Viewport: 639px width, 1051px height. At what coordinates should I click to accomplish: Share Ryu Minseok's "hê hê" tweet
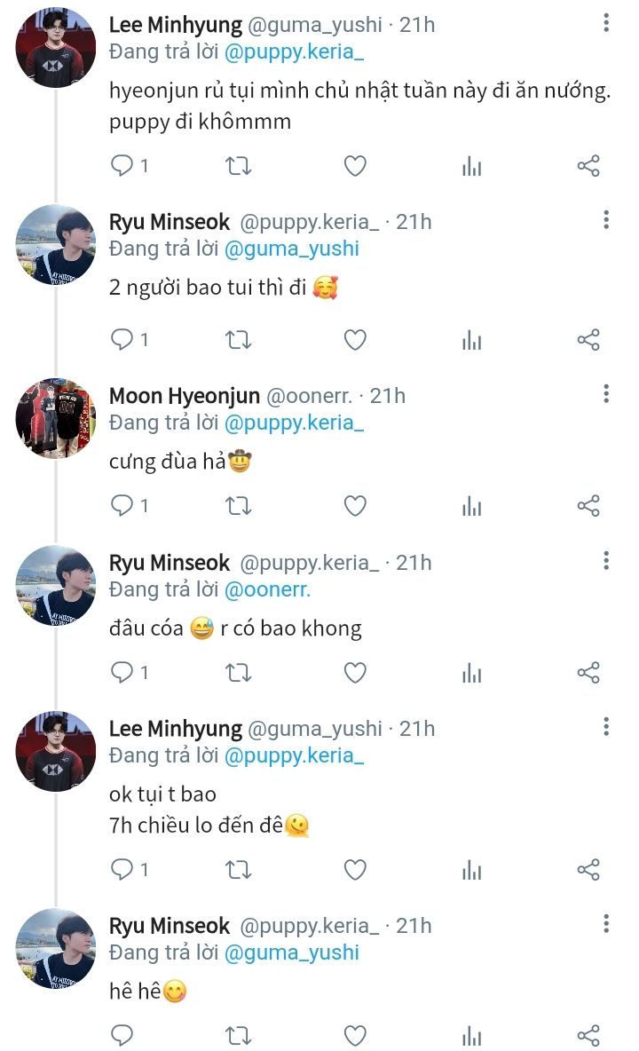588,1035
